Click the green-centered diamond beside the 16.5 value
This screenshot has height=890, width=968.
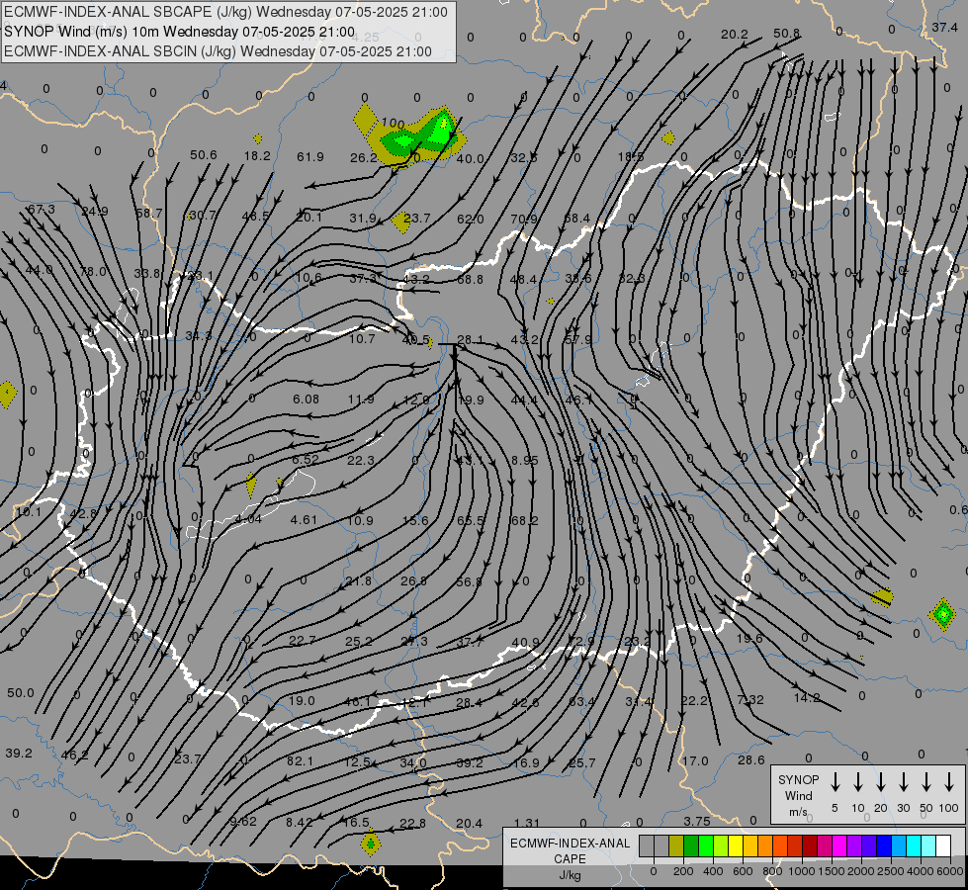371,844
